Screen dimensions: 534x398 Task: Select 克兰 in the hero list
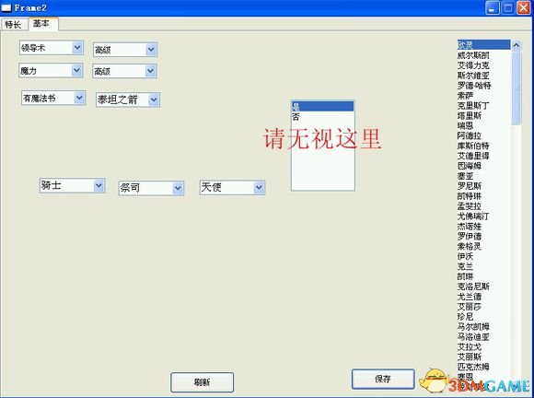click(483, 266)
